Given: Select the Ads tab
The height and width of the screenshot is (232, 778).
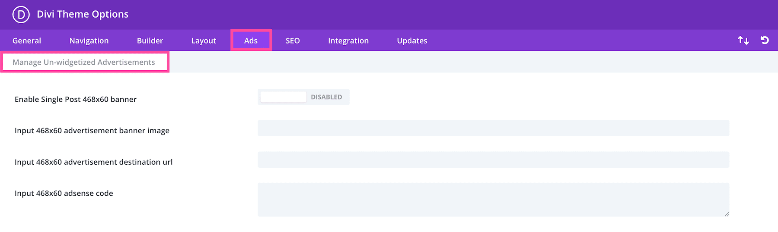Looking at the screenshot, I should pyautogui.click(x=251, y=41).
